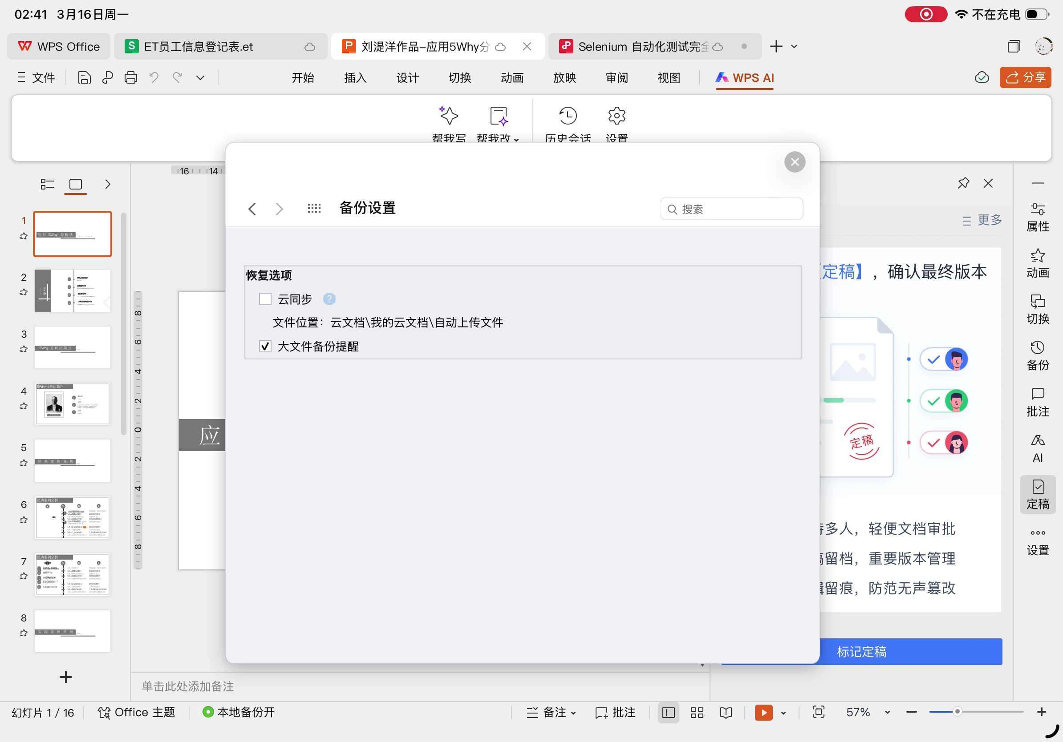Start slideshow with the orange play button
Image resolution: width=1063 pixels, height=742 pixels.
point(763,712)
